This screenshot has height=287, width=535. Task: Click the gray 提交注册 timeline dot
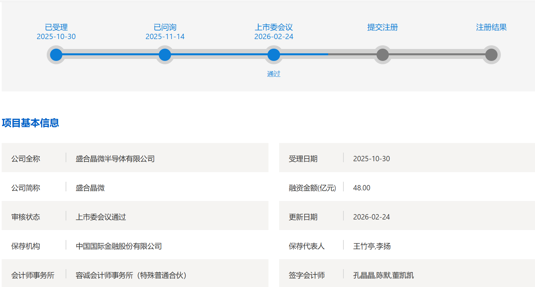coord(383,55)
